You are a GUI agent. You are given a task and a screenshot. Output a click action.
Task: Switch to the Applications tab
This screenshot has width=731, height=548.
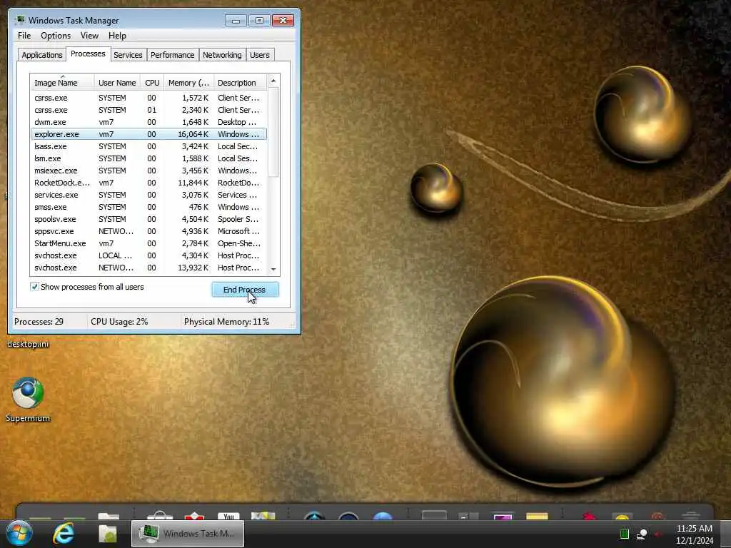42,55
